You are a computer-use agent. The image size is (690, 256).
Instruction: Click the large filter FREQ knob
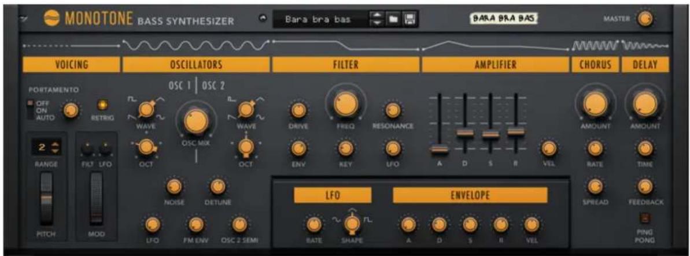[346, 103]
